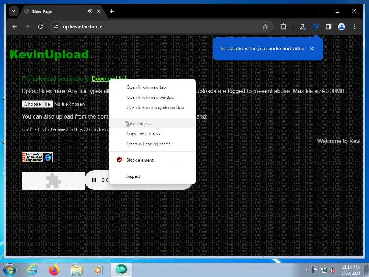Choose Copy link address
This screenshot has height=277, width=369.
click(152, 134)
